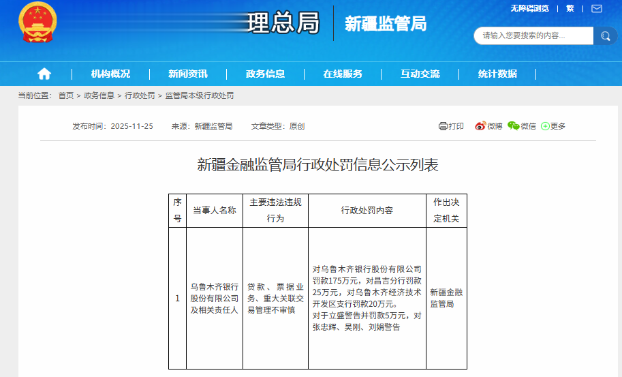Screen dimensions: 622x377
Task: Open the 互动交流 menu
Action: (x=420, y=74)
